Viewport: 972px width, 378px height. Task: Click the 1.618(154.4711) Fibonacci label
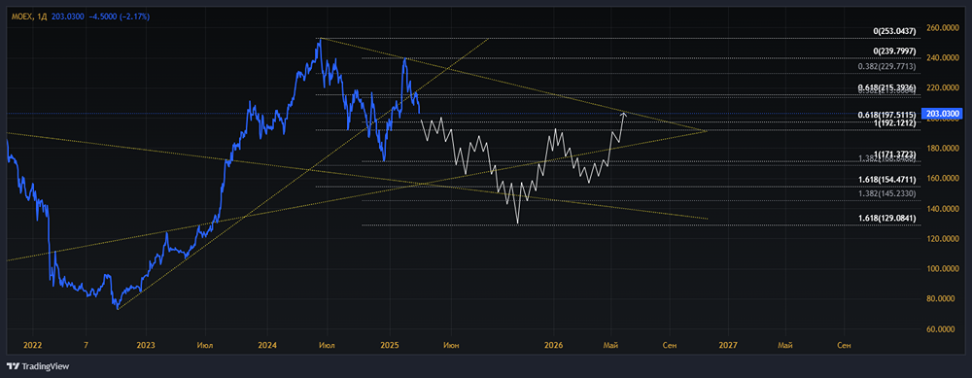coord(887,179)
